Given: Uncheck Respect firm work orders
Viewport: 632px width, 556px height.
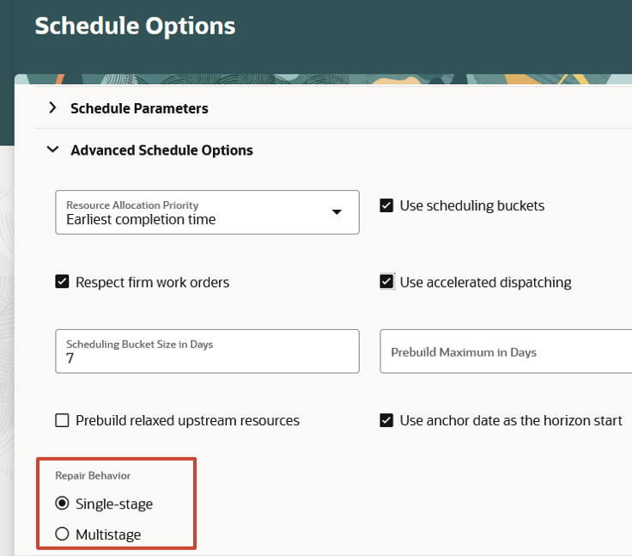Looking at the screenshot, I should tap(62, 282).
